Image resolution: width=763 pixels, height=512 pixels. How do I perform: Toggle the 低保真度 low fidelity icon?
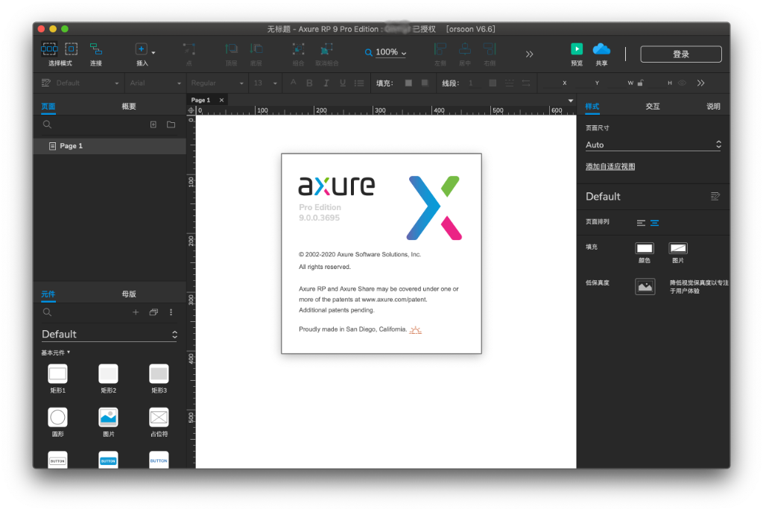645,286
